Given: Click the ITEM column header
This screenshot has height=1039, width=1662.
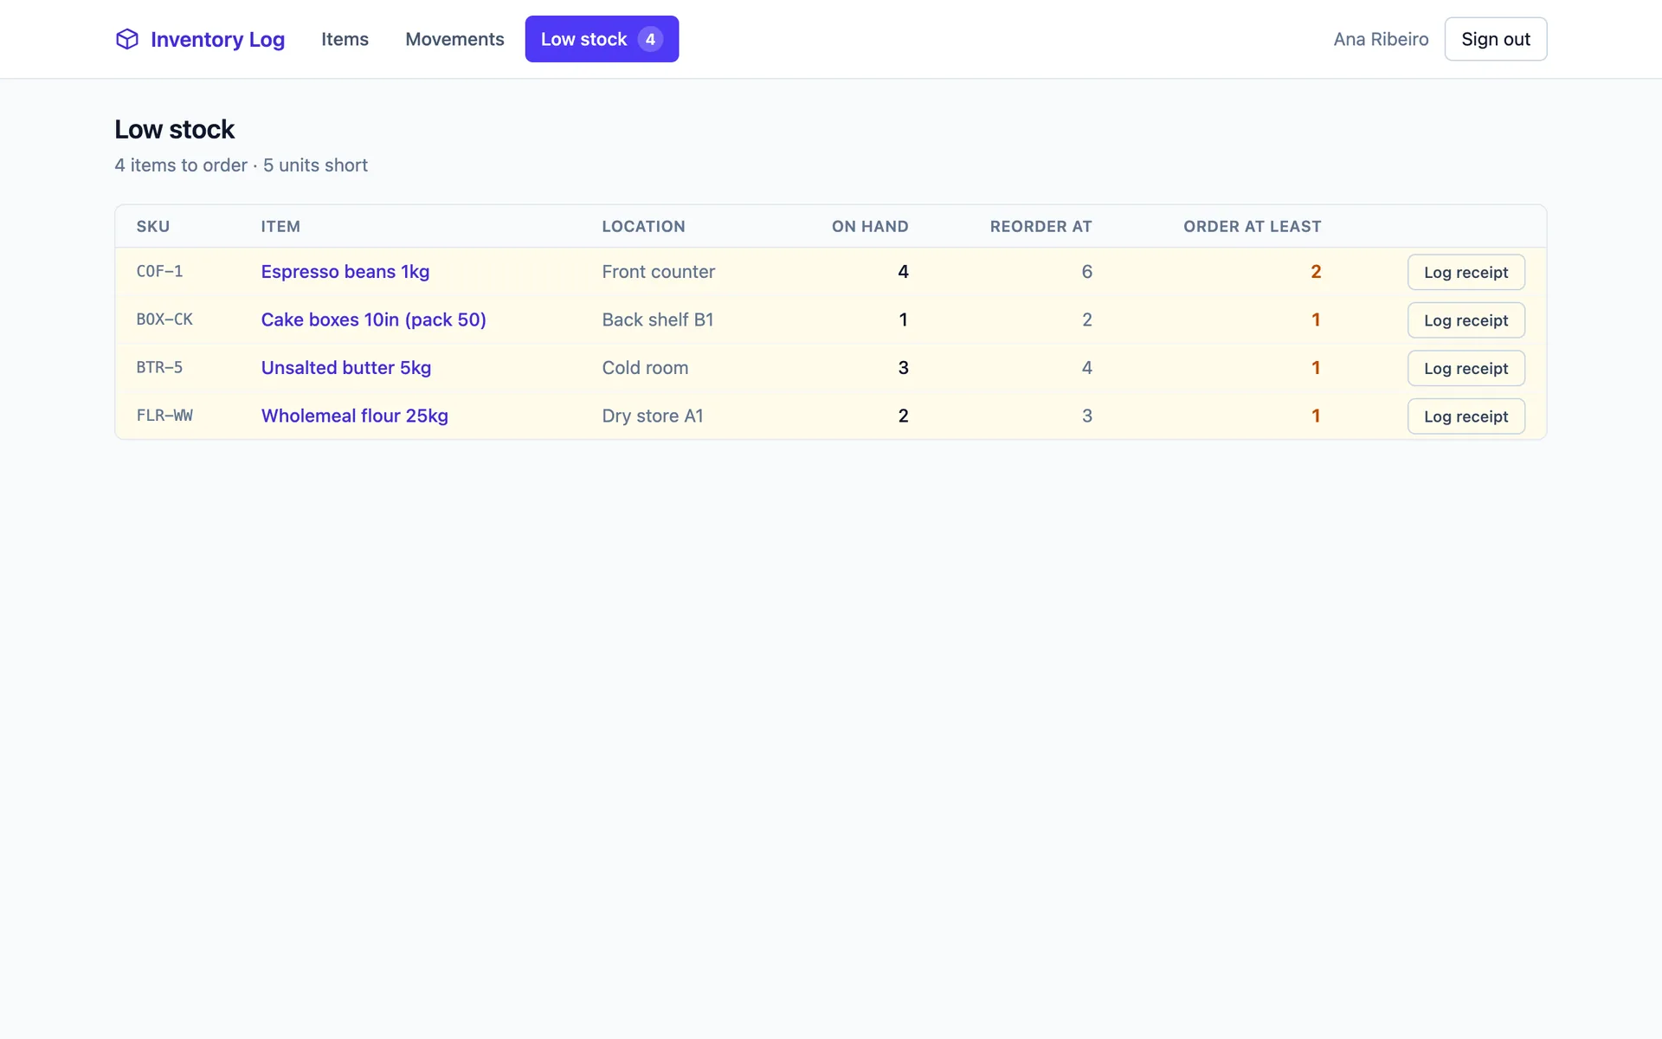Looking at the screenshot, I should 280,227.
